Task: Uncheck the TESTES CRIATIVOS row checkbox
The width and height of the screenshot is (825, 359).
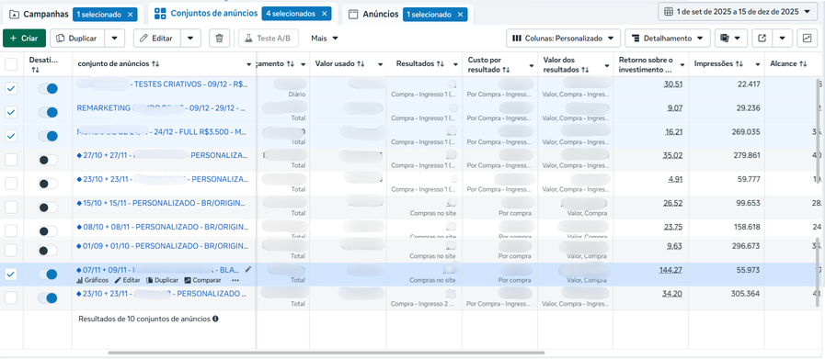Action: pos(11,88)
